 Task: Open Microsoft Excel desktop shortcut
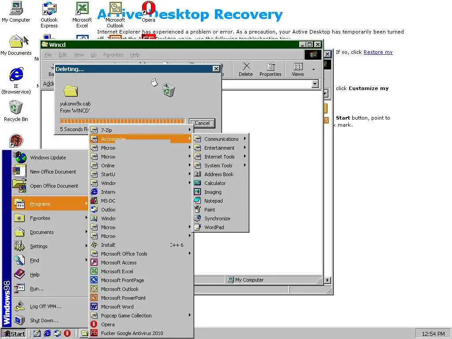[82, 15]
